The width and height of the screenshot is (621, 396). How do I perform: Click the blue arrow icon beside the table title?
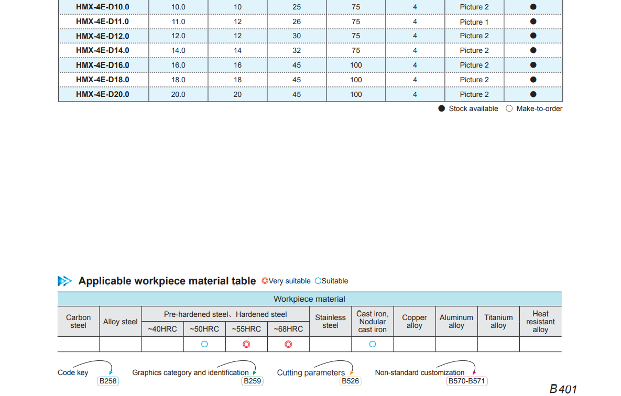click(65, 281)
